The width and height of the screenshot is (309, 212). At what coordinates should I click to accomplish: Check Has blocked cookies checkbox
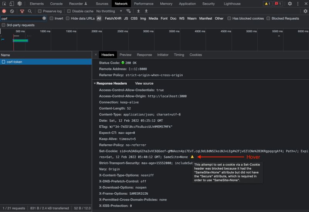[x=229, y=18]
